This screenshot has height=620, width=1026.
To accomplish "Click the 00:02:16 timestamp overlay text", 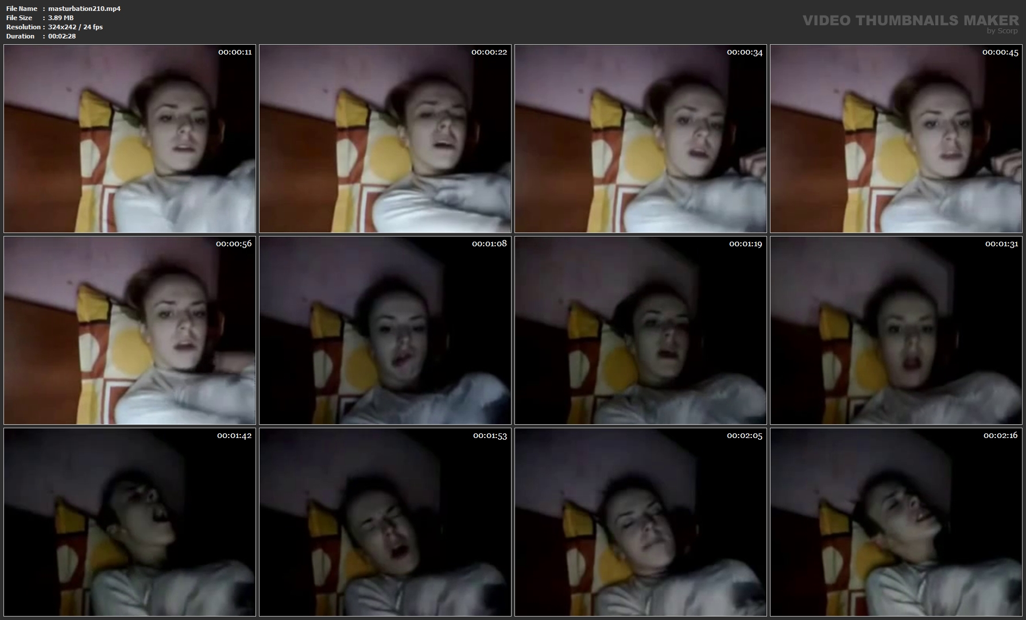I will coord(1000,436).
